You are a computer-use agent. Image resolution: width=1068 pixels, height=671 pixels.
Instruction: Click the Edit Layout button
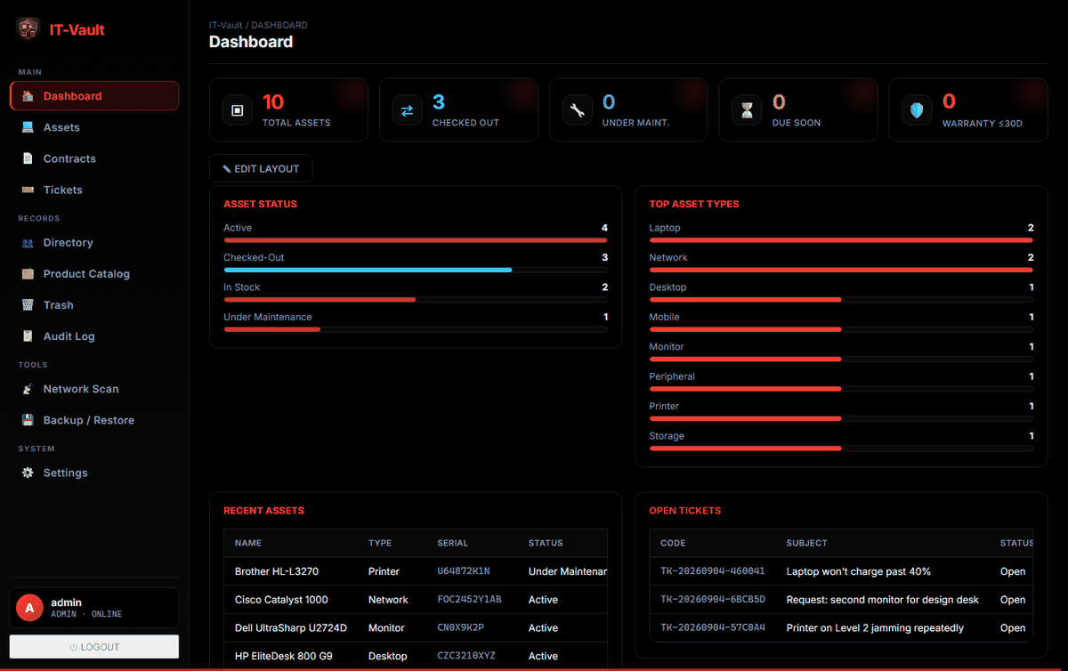pos(261,168)
